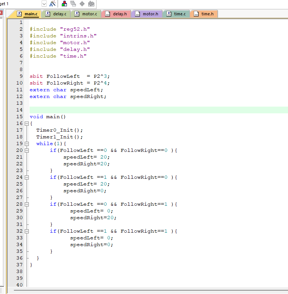
Task: Click the time.h tab file icon
Action: [x=196, y=14]
